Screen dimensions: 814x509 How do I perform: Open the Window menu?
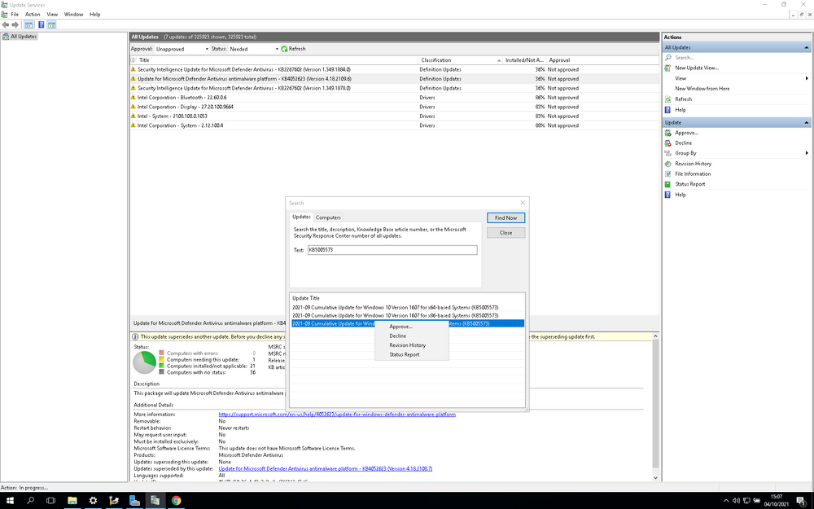[73, 15]
